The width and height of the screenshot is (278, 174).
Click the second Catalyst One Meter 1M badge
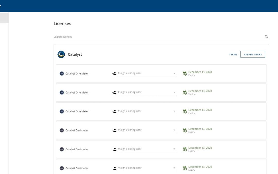click(x=62, y=93)
